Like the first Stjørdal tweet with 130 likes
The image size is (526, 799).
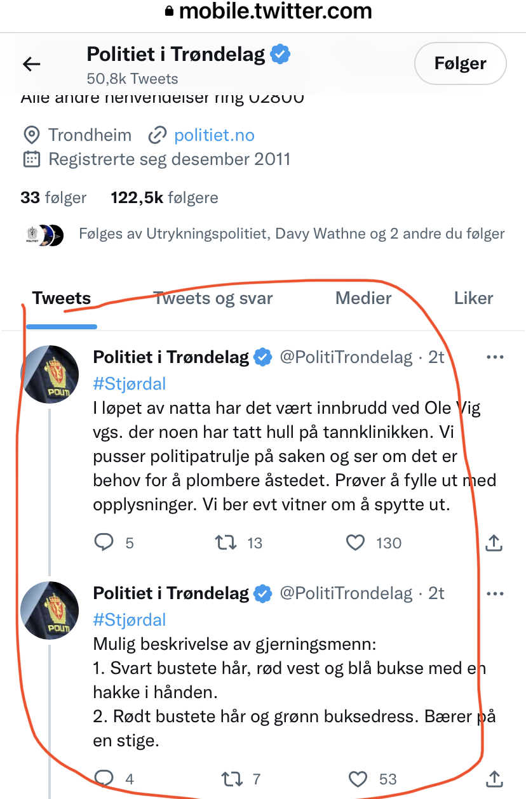click(355, 543)
